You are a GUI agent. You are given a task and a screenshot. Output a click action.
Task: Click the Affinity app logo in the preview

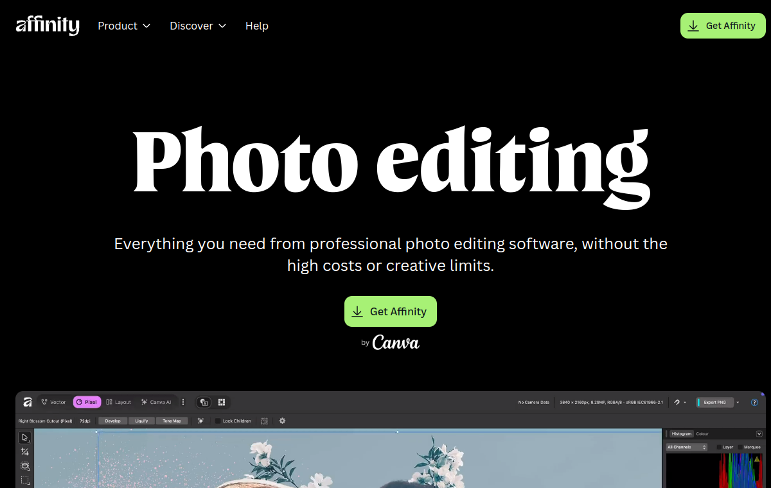28,402
